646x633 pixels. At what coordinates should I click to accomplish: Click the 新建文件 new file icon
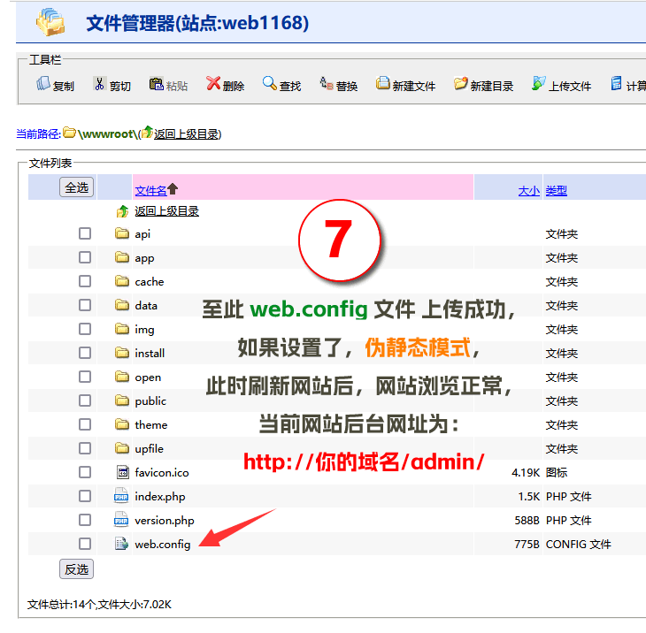(x=382, y=84)
